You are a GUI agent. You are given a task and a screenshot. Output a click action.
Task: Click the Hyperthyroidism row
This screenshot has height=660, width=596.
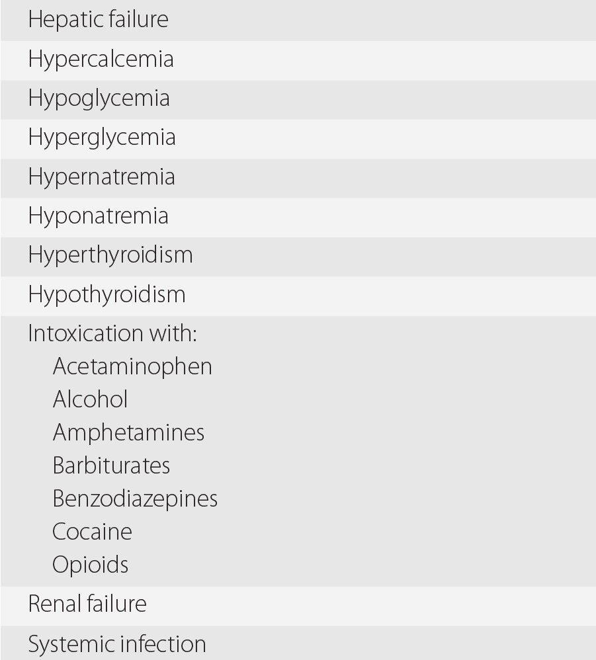[x=110, y=255]
